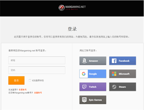Click the Microsoft four-square logo icon
Image resolution: width=144 pixels, height=110 pixels.
[114, 74]
